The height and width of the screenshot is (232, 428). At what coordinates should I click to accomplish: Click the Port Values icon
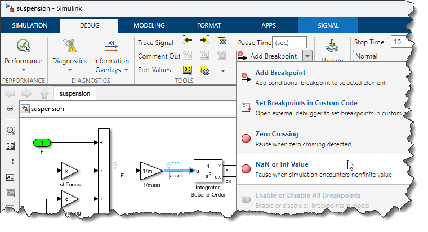[x=189, y=70]
